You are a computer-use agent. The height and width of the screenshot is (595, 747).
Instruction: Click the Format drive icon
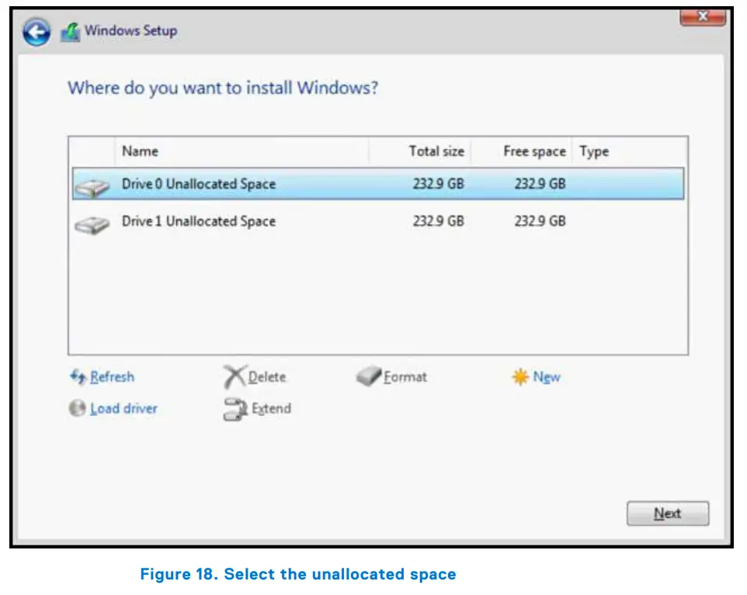(x=367, y=376)
